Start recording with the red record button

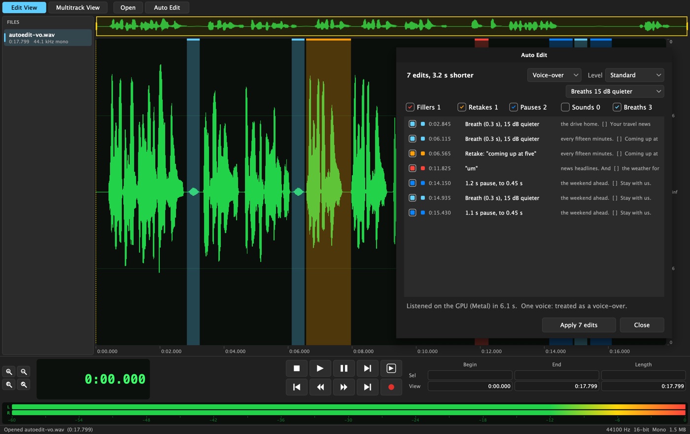coord(391,387)
